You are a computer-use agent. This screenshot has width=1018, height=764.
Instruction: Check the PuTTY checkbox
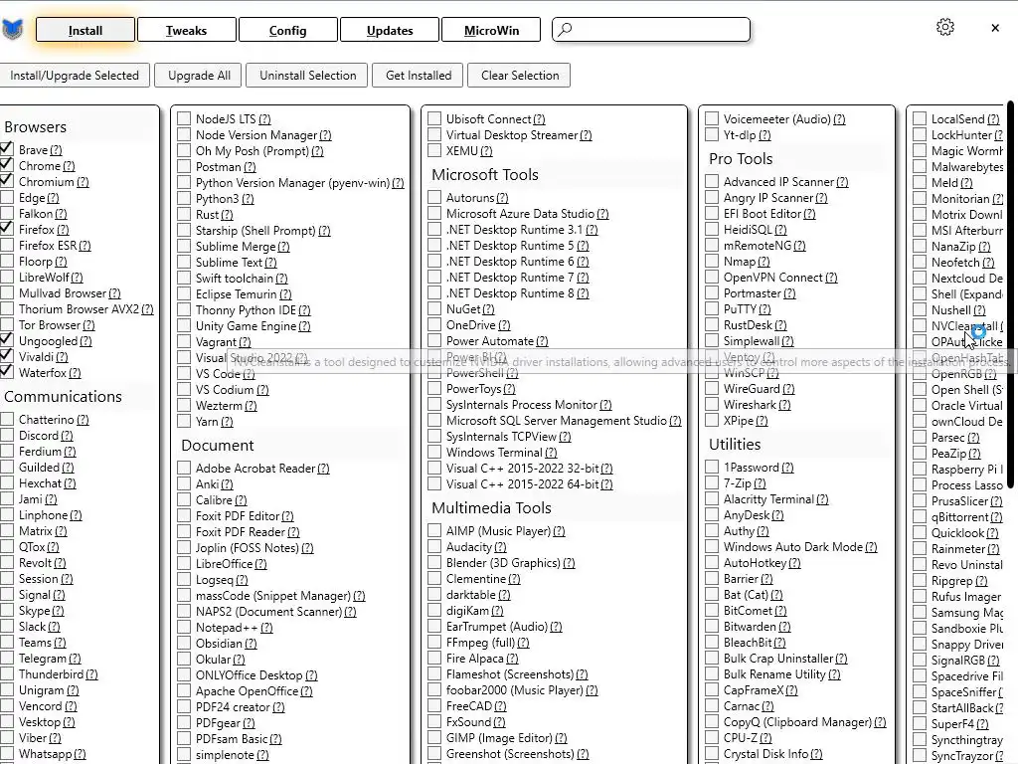point(712,308)
